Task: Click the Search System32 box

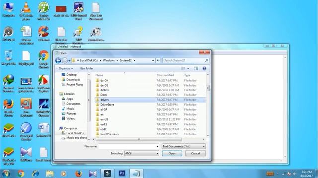Action: pyautogui.click(x=185, y=60)
